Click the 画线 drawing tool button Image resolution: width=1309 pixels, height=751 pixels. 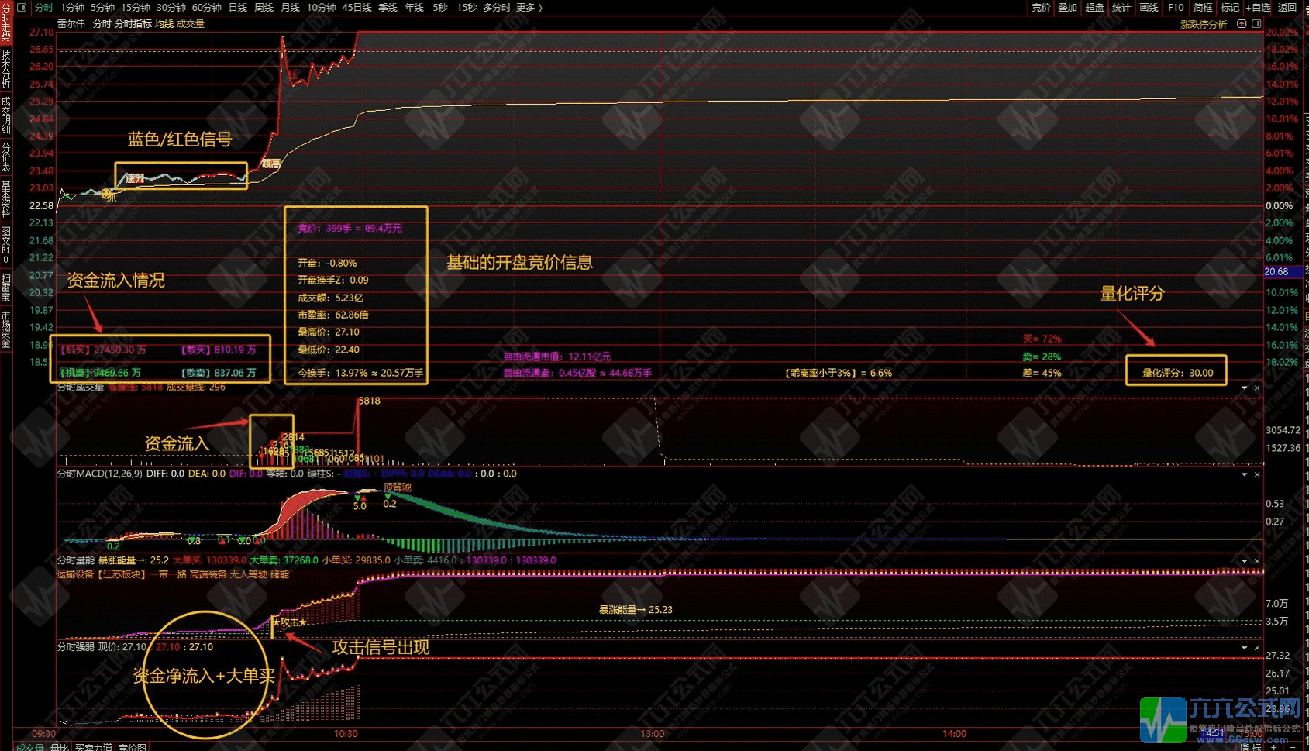(x=1149, y=8)
